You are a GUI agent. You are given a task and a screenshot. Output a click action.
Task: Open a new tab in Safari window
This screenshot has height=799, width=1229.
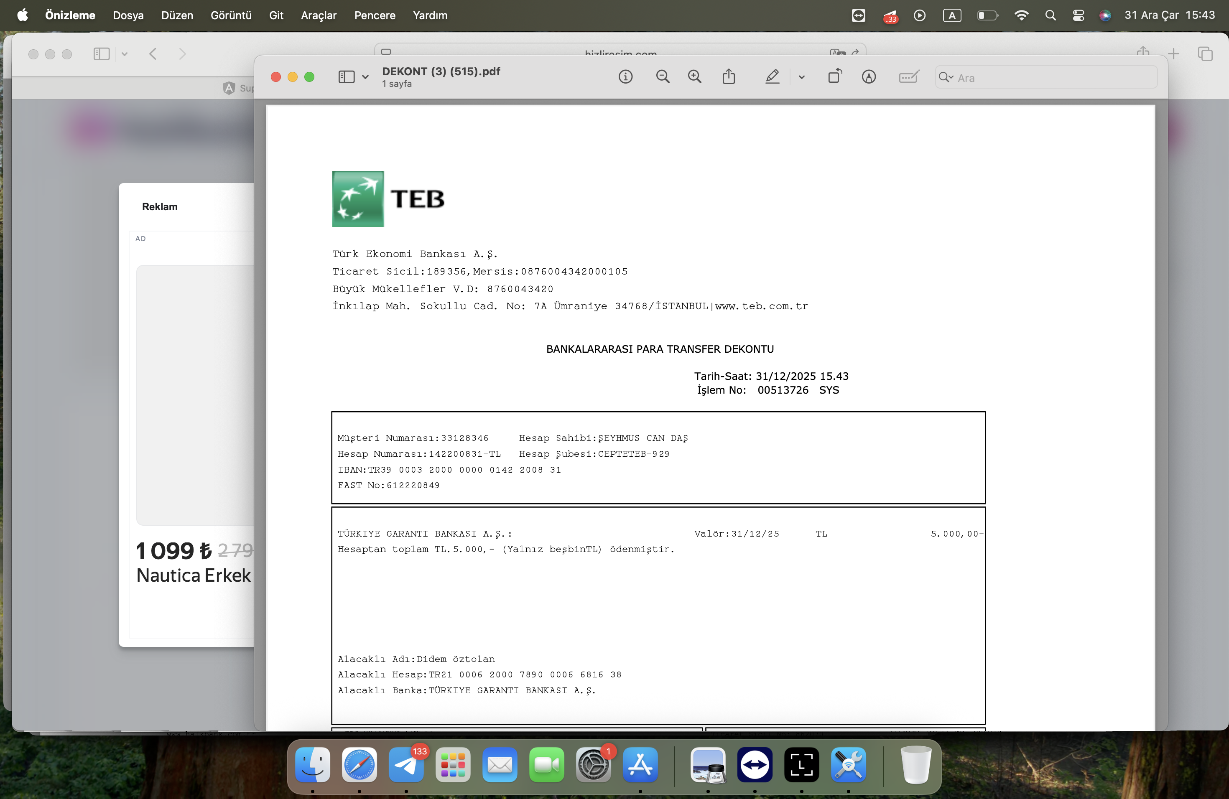pos(1174,53)
